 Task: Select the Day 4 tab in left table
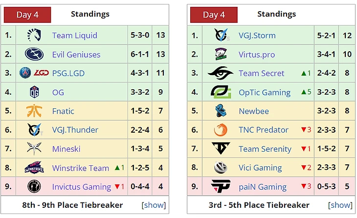coord(27,15)
